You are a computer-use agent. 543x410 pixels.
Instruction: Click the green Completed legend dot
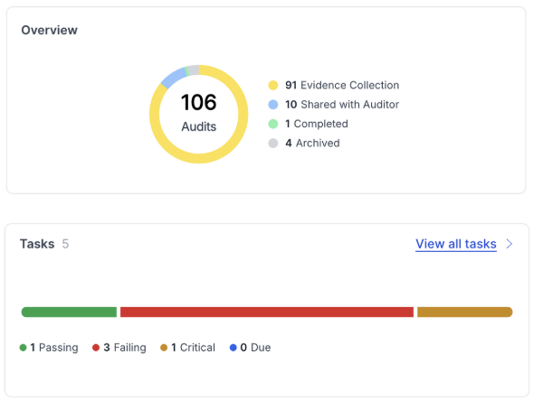(x=272, y=124)
